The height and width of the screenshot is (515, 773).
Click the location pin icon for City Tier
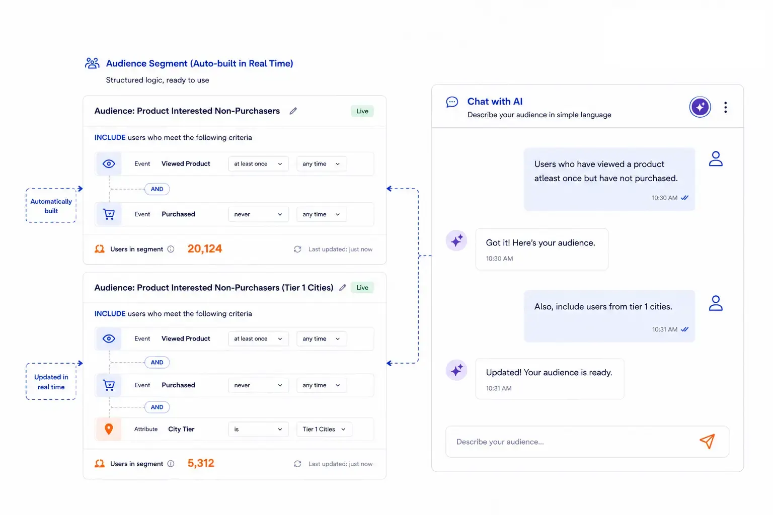[109, 429]
